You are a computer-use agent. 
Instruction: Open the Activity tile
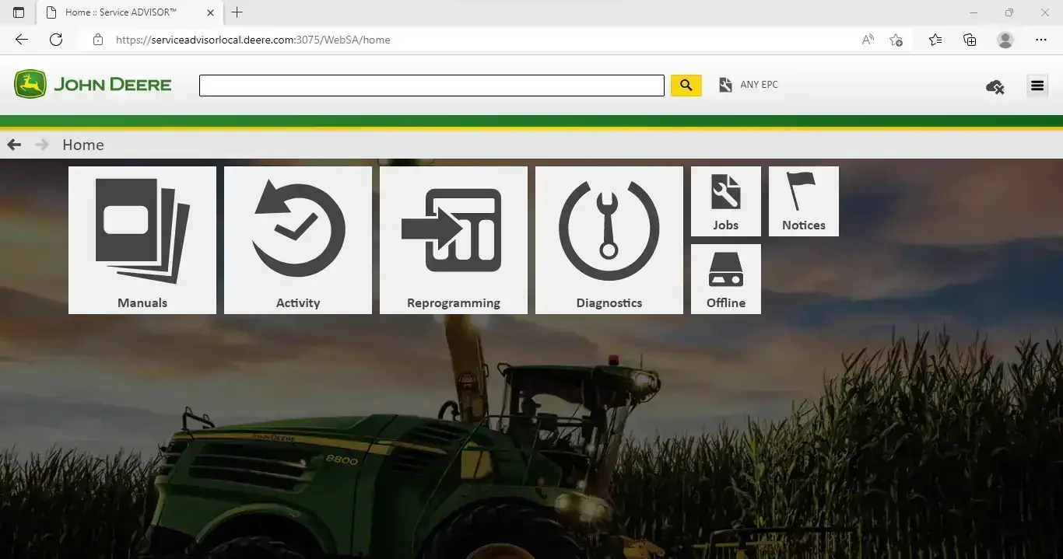pyautogui.click(x=298, y=240)
